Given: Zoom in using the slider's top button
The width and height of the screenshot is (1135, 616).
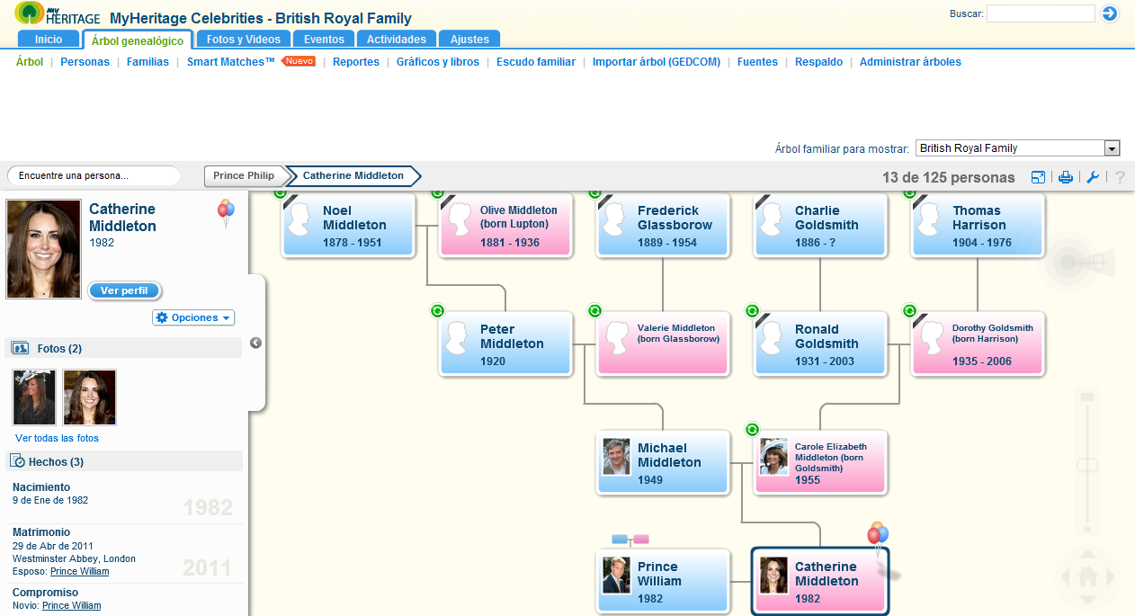Looking at the screenshot, I should click(1087, 397).
